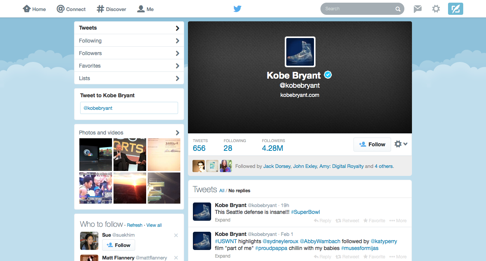Refresh the Who to follow list

pos(134,225)
